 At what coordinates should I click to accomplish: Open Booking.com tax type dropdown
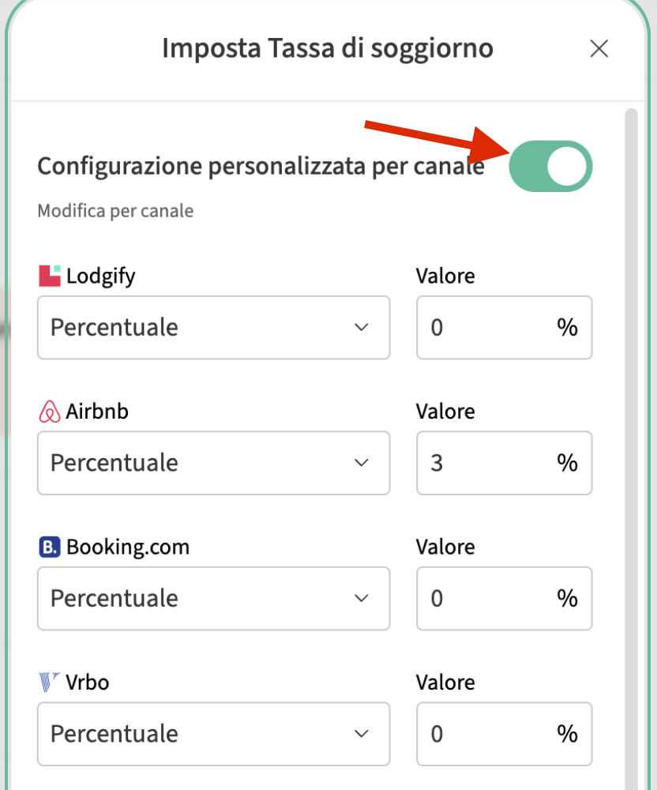point(213,598)
